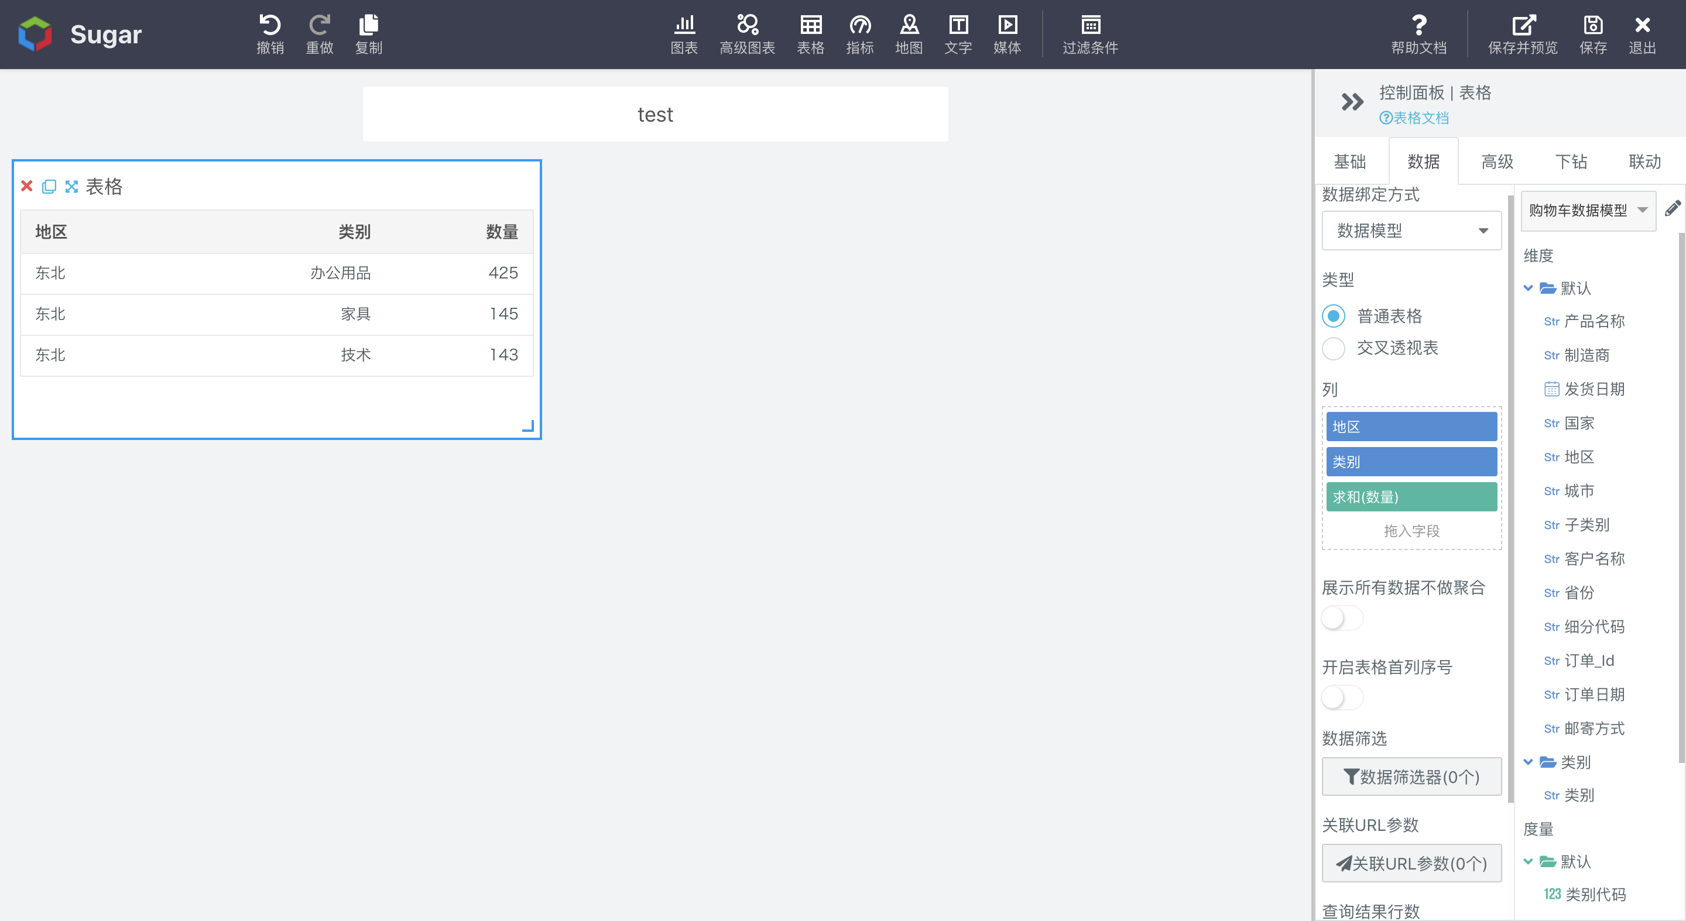
Task: Open the 购物车数据模型 model dropdown
Action: 1588,210
